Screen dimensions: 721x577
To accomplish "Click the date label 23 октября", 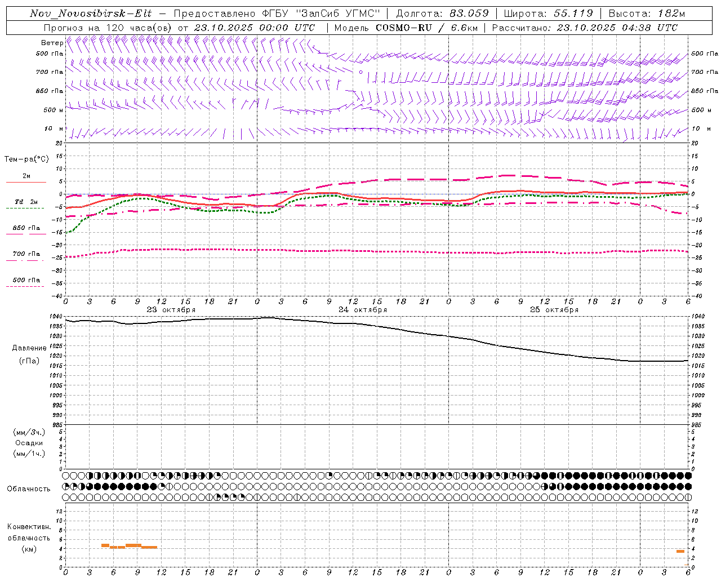I will (x=171, y=310).
